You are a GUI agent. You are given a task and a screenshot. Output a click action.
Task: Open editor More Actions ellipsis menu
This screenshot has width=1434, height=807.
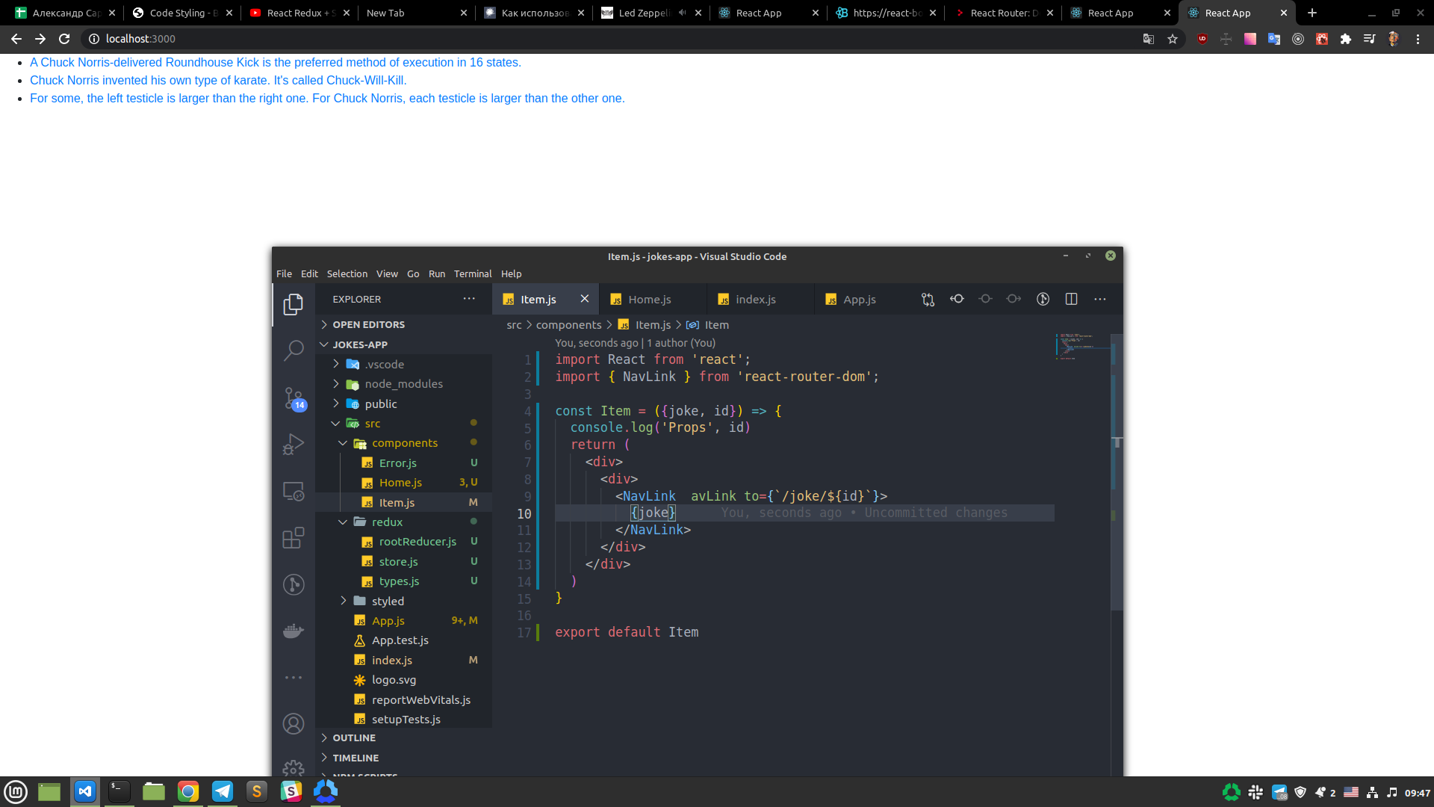coord(1100,299)
